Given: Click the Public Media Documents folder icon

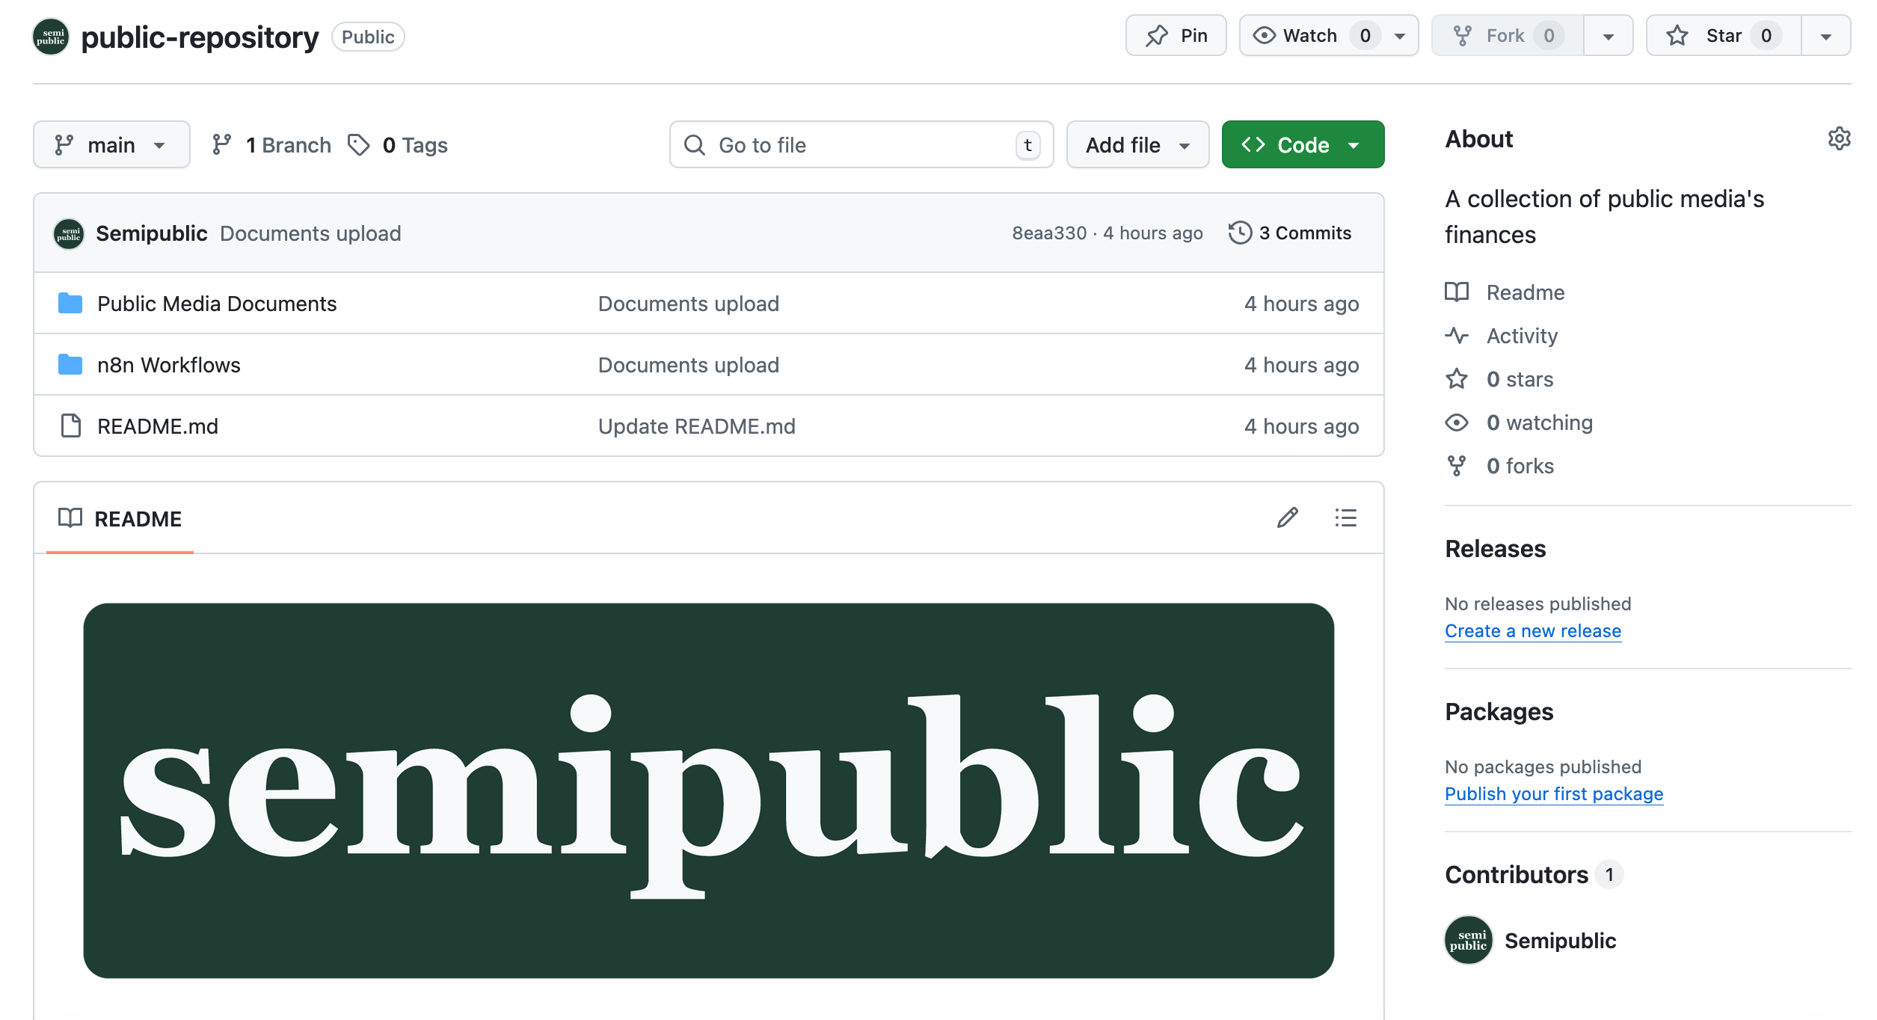Looking at the screenshot, I should point(70,303).
